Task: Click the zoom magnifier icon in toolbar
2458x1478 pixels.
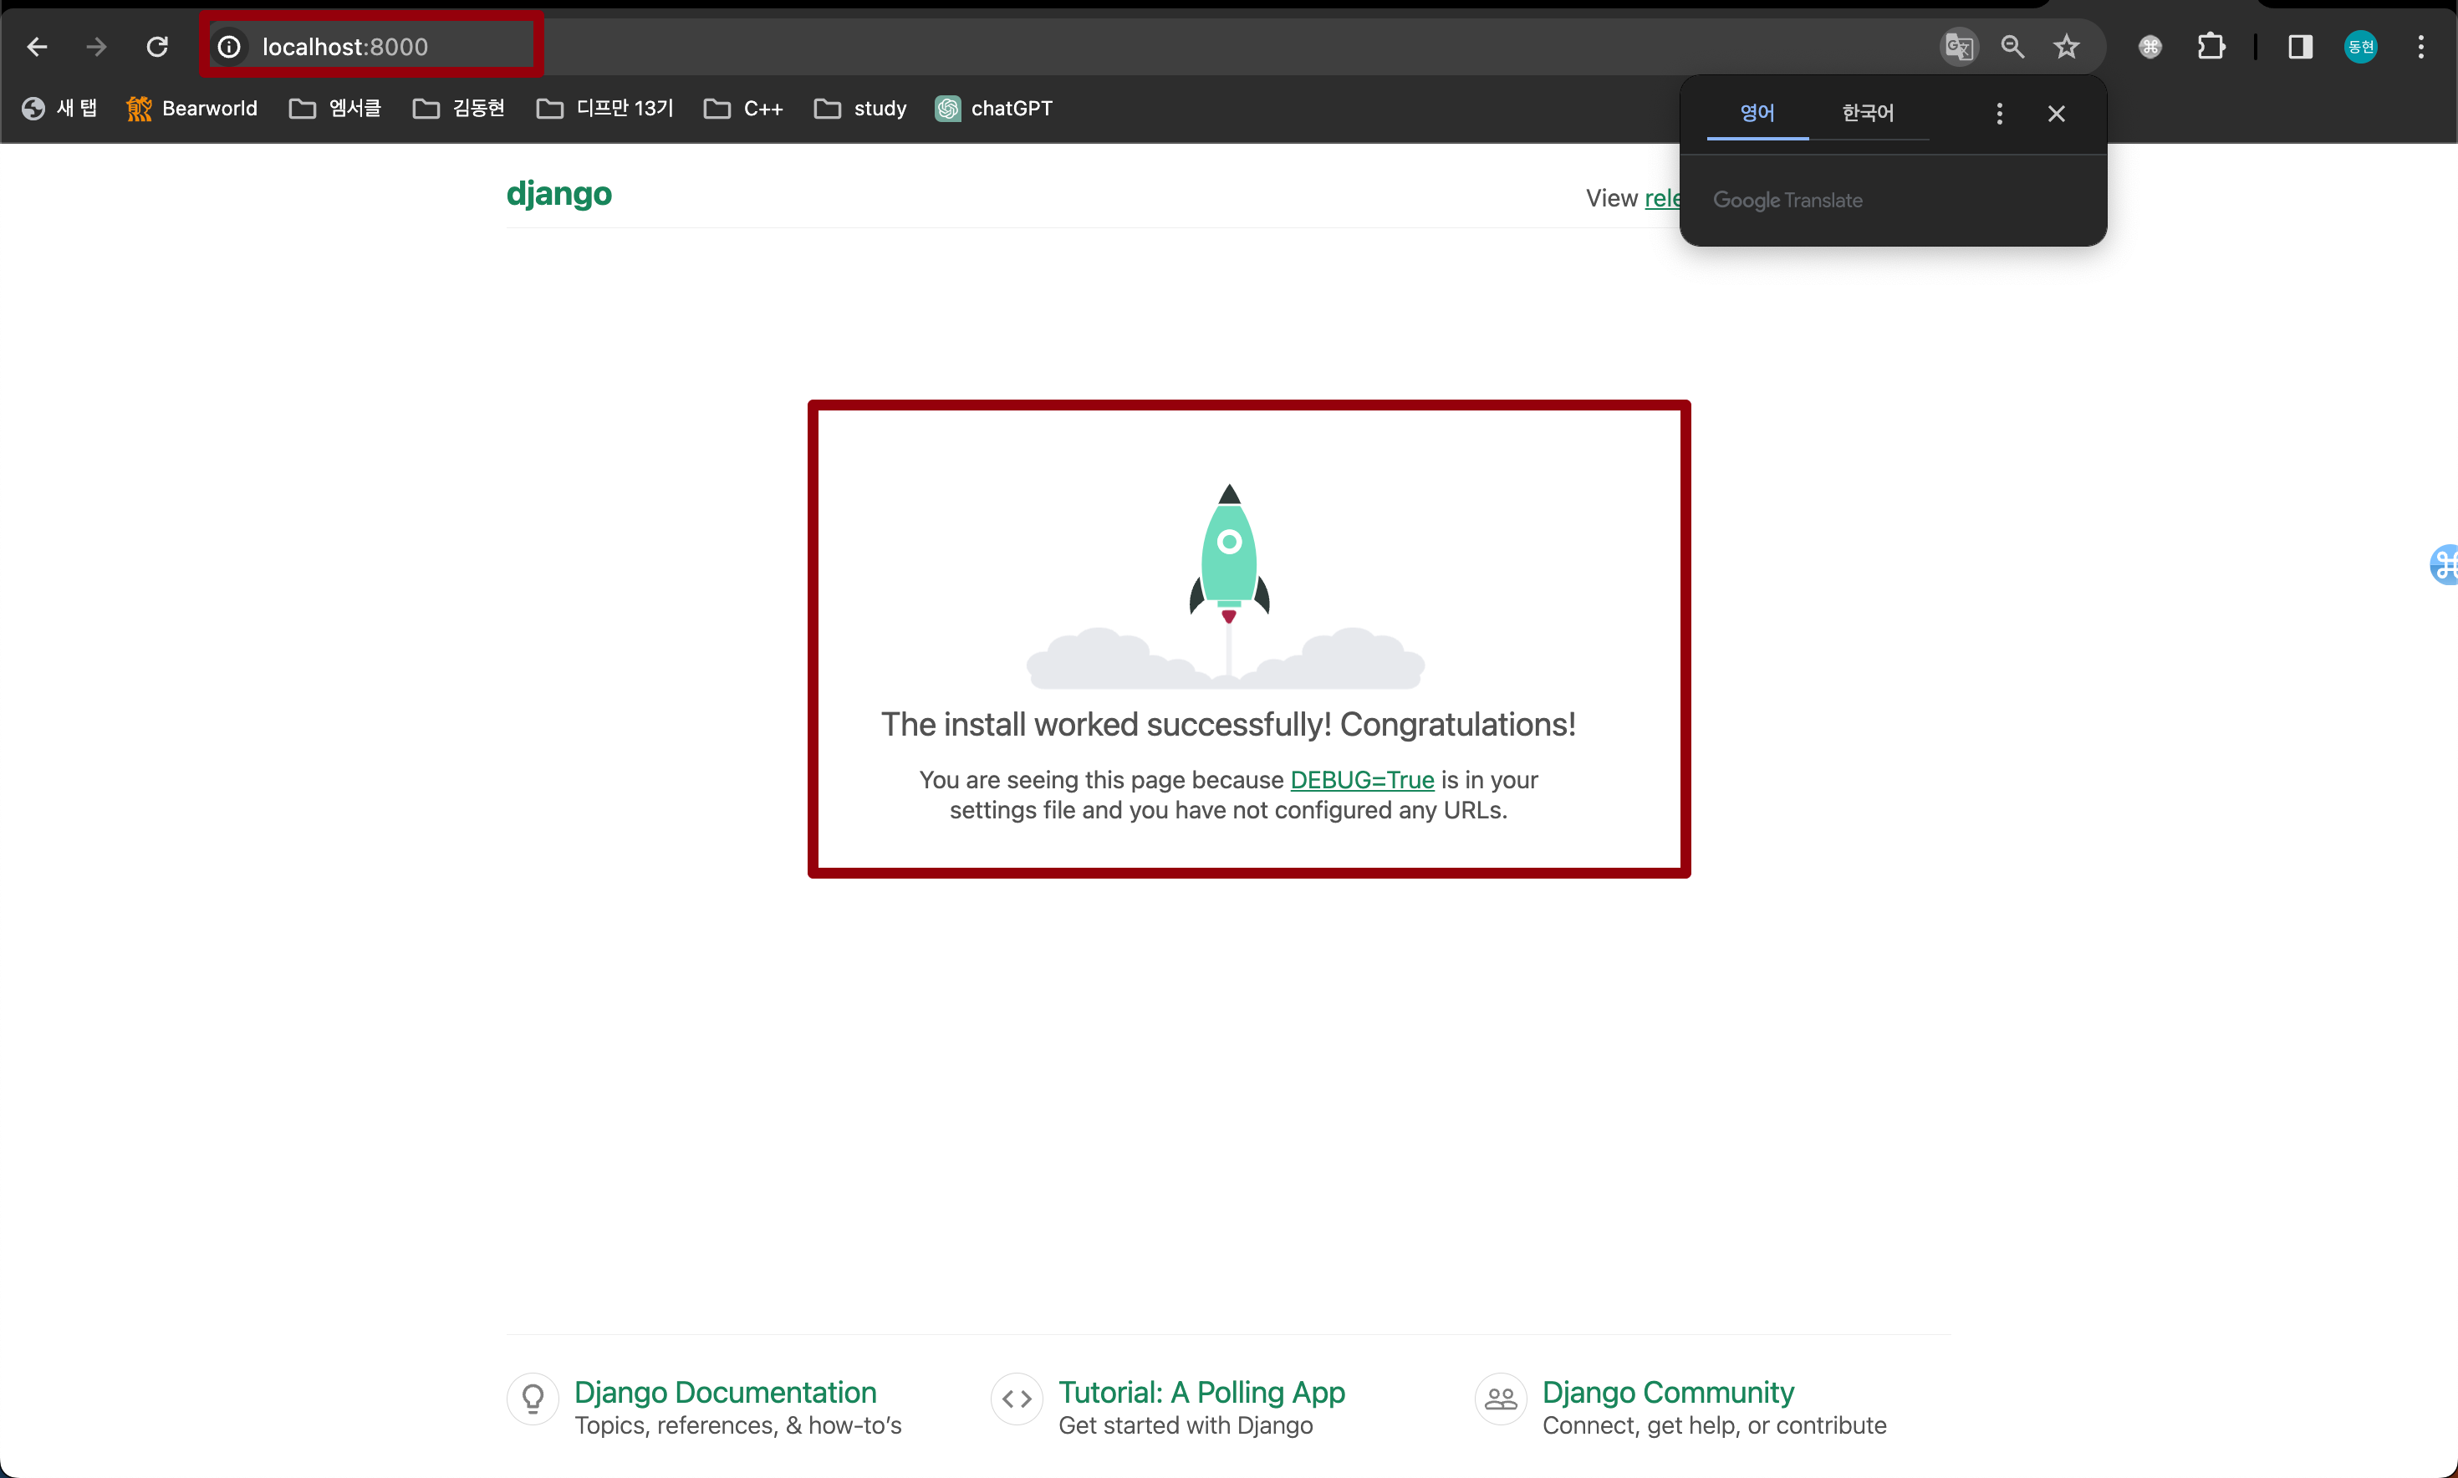Action: 2012,46
